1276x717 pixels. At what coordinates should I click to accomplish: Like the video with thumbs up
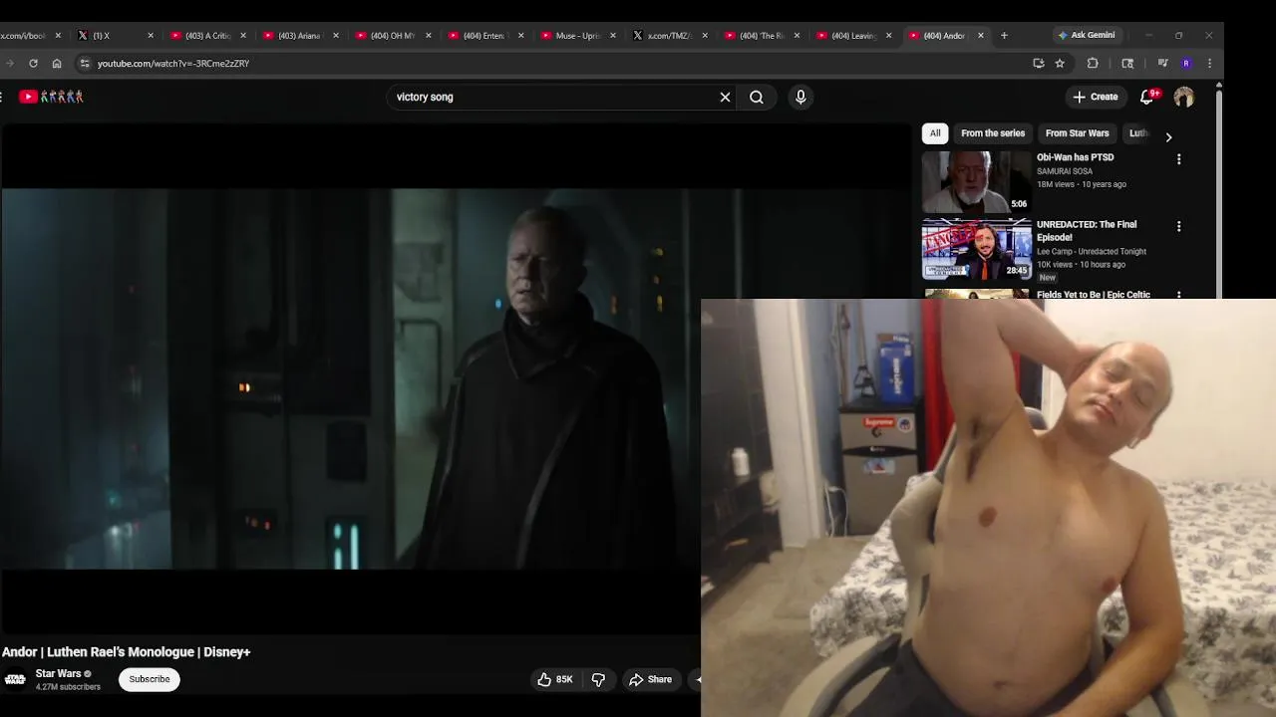click(x=555, y=679)
